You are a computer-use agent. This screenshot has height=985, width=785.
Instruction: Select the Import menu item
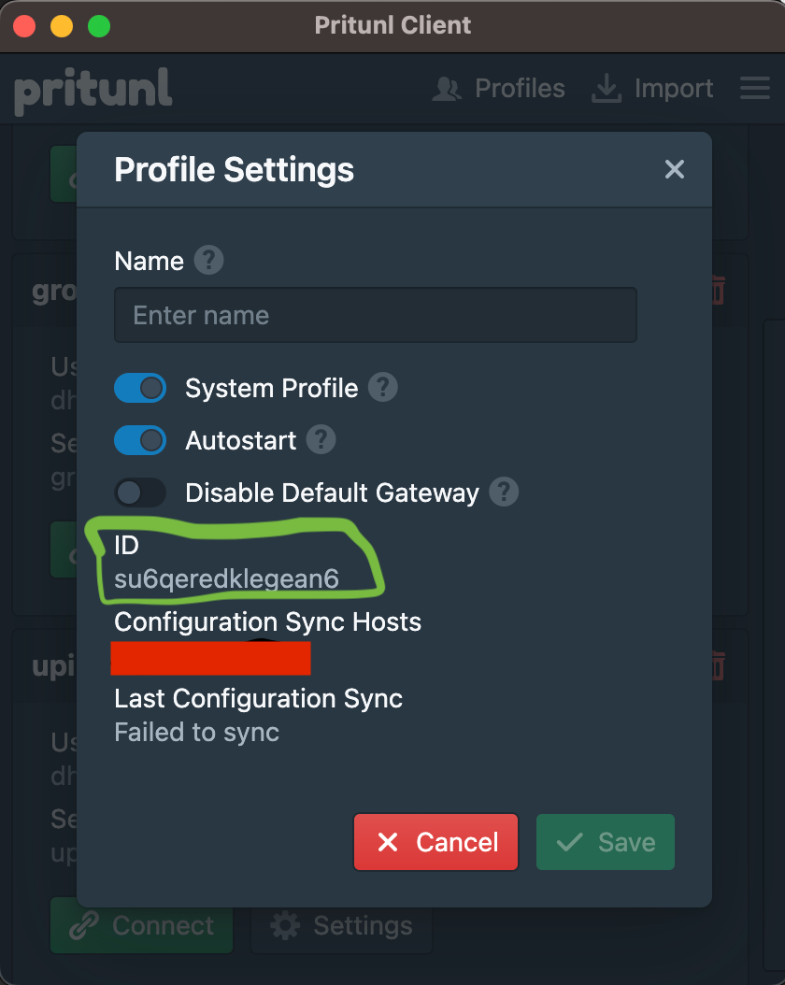(x=652, y=89)
